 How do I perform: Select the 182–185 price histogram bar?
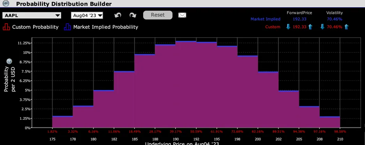coord(124,99)
